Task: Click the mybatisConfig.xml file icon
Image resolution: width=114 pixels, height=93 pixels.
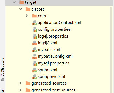Action: (34, 57)
